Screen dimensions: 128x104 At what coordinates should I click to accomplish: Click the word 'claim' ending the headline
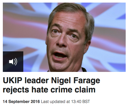[85, 89]
